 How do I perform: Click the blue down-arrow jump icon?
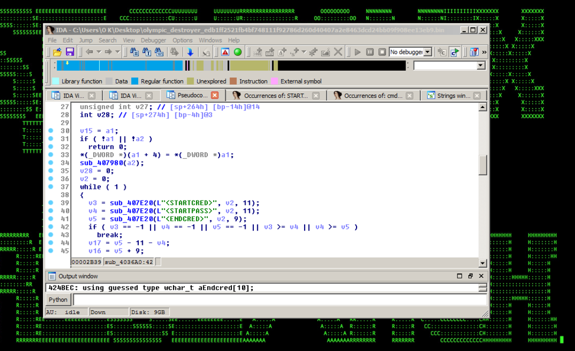(190, 53)
